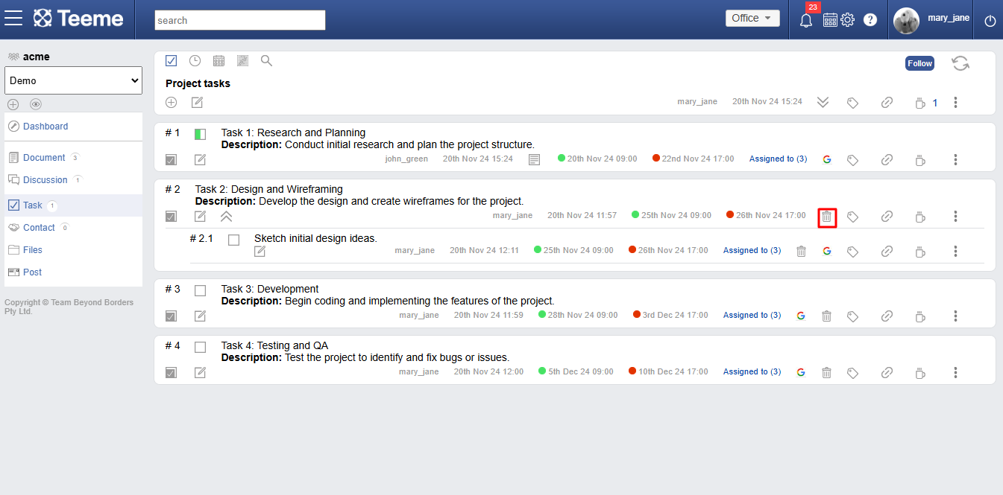Click the Google icon on Task 1 row
The width and height of the screenshot is (1003, 495).
click(826, 159)
